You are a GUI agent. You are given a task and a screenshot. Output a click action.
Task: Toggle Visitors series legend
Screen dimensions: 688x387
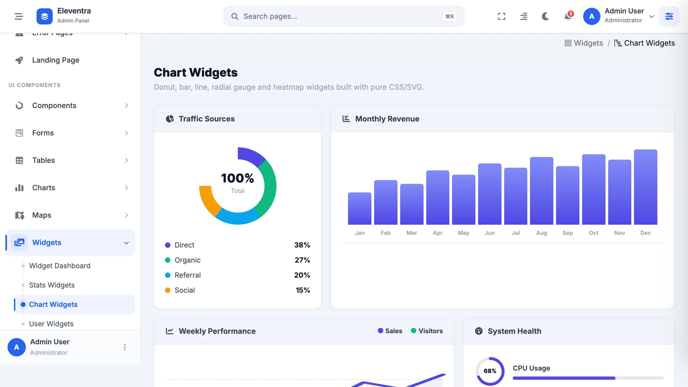(426, 331)
